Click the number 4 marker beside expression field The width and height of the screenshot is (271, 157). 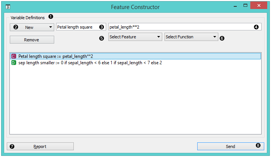coord(256,27)
